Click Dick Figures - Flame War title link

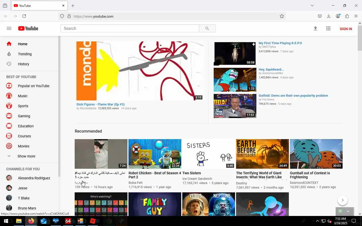coord(101,104)
